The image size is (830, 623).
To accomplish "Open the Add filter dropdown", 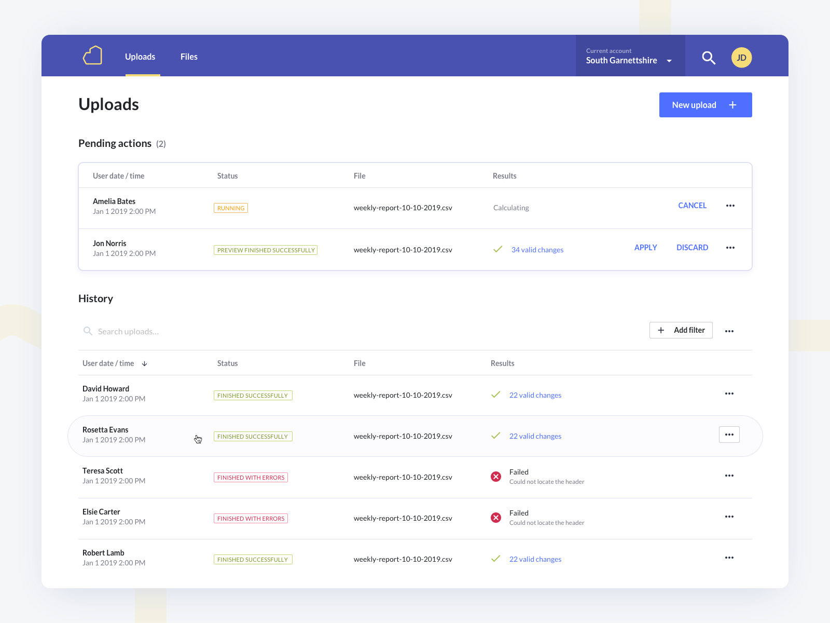I will [x=681, y=330].
